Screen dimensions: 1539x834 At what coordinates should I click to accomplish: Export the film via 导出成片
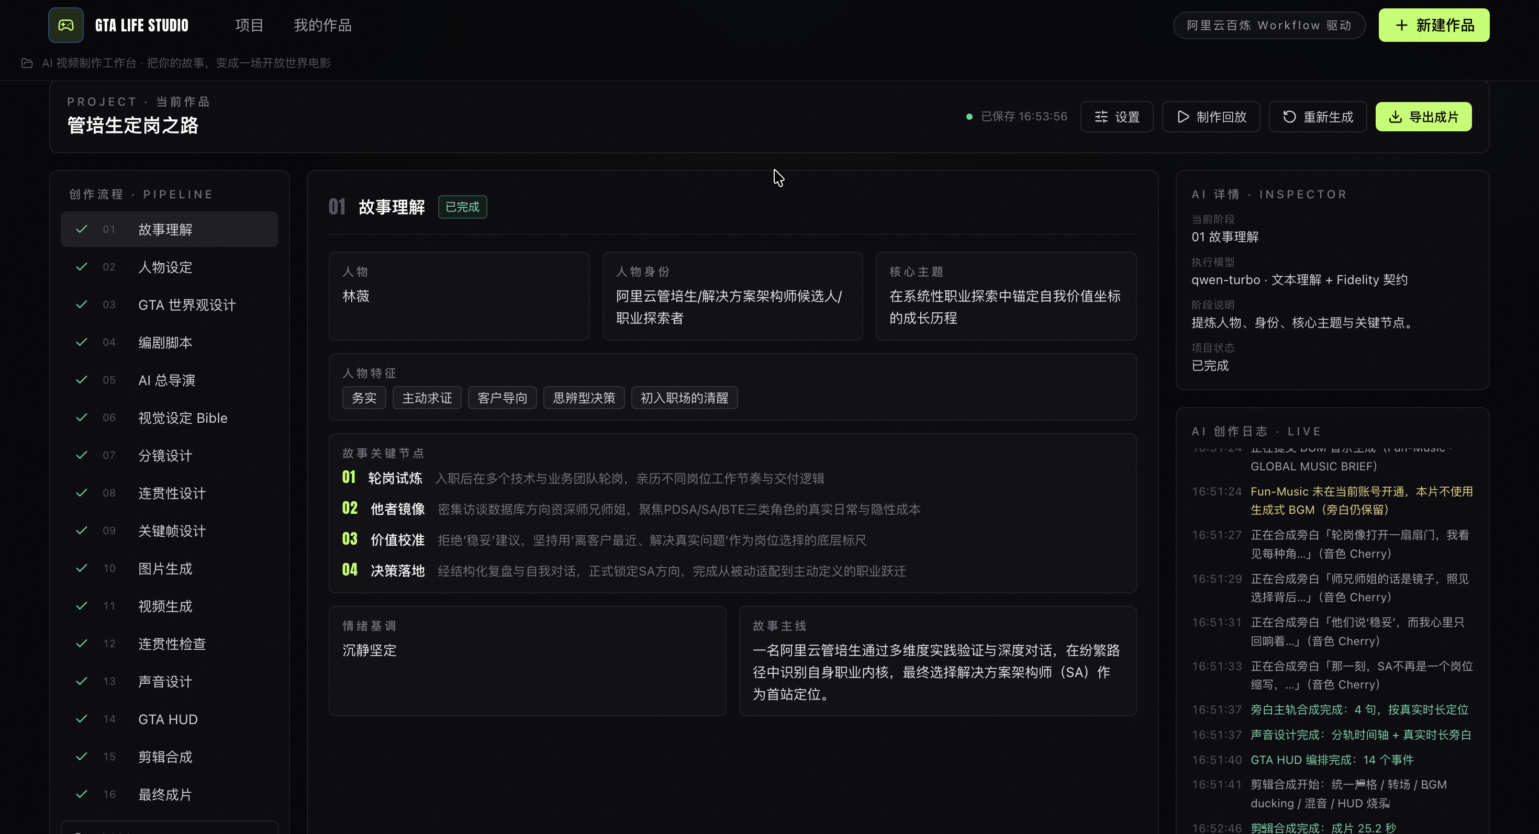click(x=1423, y=116)
